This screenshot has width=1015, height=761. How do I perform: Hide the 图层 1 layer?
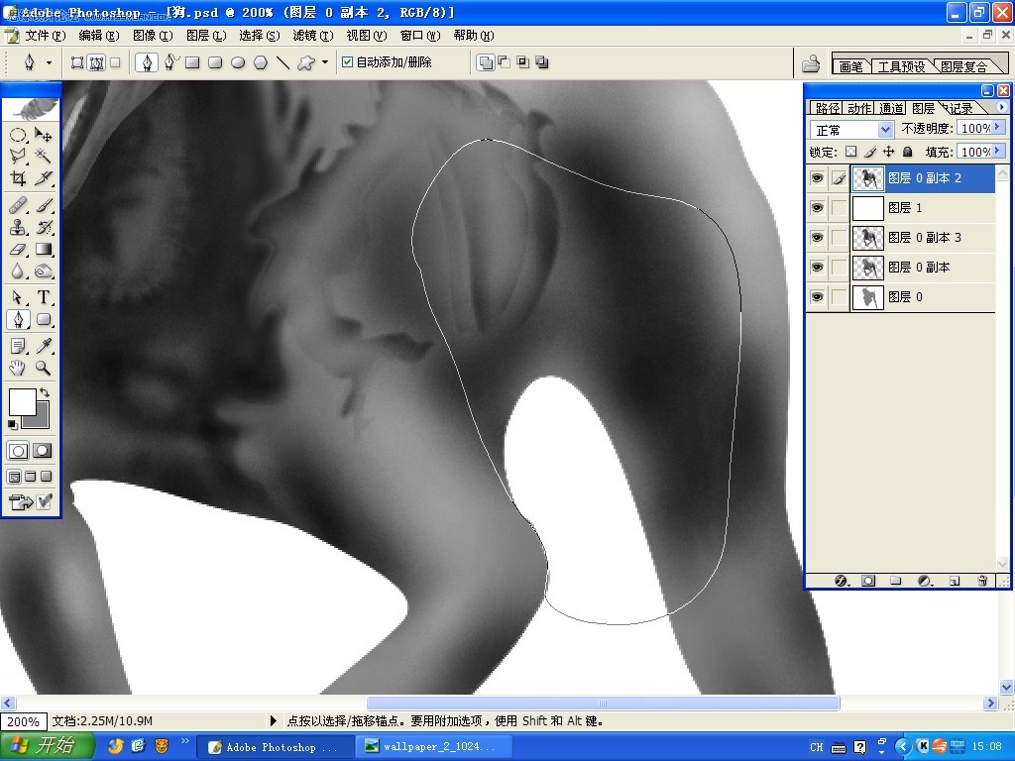pyautogui.click(x=817, y=208)
